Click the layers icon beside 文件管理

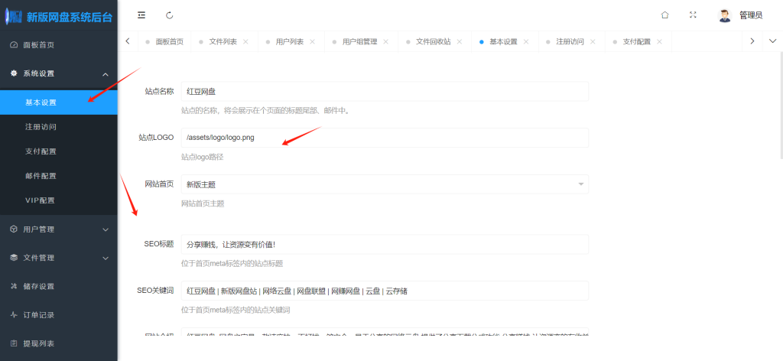click(x=14, y=258)
